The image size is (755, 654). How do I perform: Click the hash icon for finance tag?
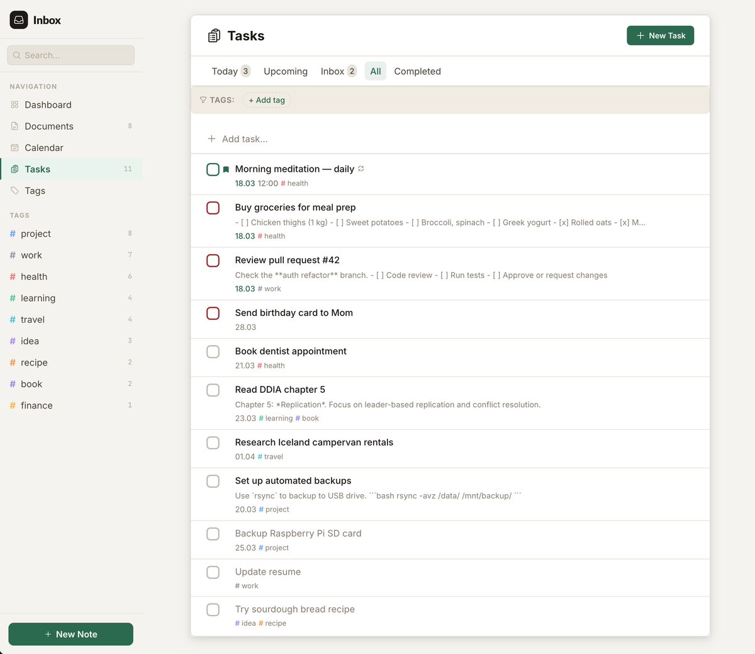(13, 405)
